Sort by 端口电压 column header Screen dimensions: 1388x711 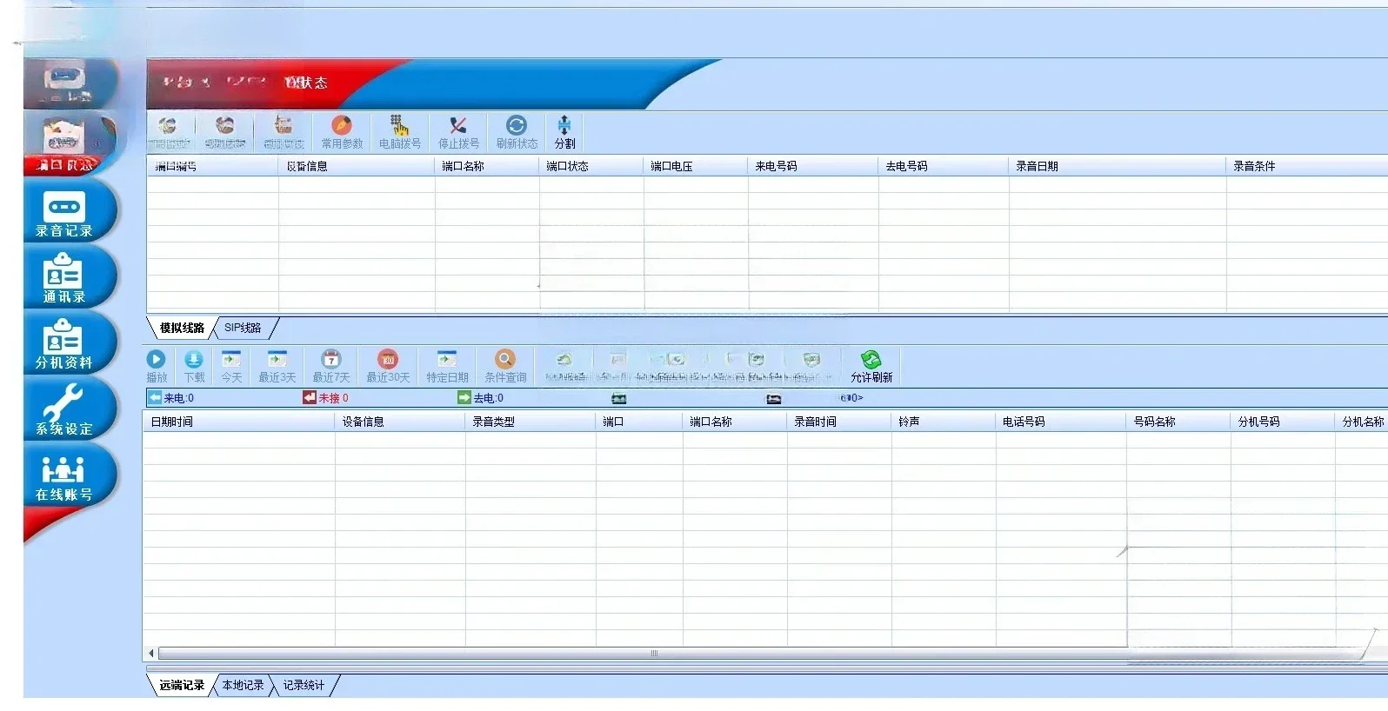[696, 166]
